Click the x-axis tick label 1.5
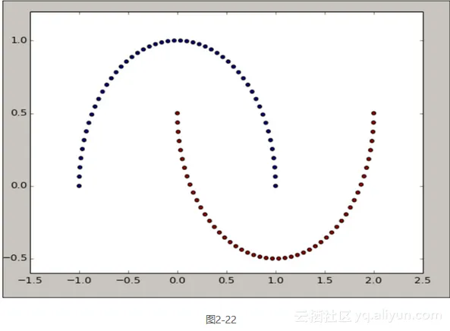The height and width of the screenshot is (331, 450). (x=325, y=280)
